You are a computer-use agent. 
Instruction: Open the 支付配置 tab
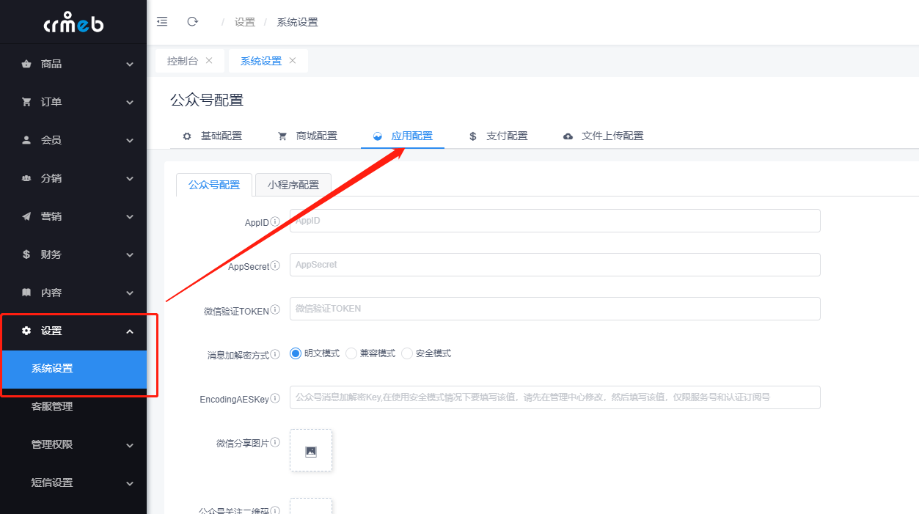[x=498, y=136]
